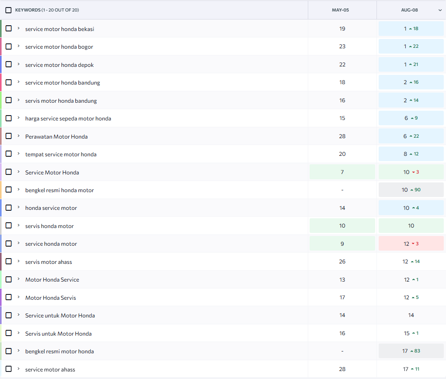Viewport: 446px width, 379px height.
Task: Expand details for 'Motor Honda Servis' via chevron
Action: (19, 297)
